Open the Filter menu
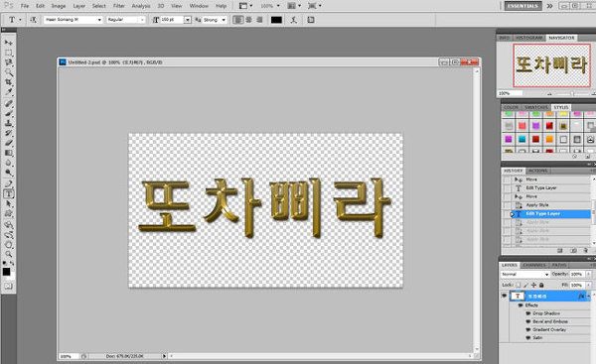Image resolution: width=596 pixels, height=364 pixels. pos(119,6)
